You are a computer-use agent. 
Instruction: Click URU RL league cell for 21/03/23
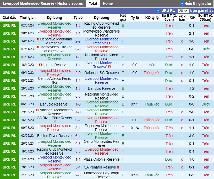[9, 175]
